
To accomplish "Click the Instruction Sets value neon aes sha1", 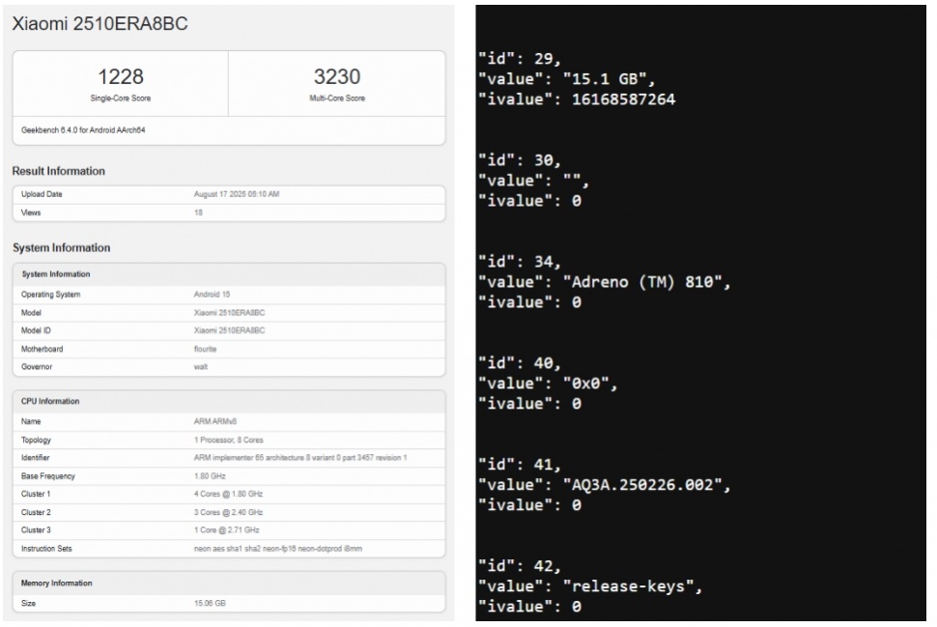I will point(278,549).
